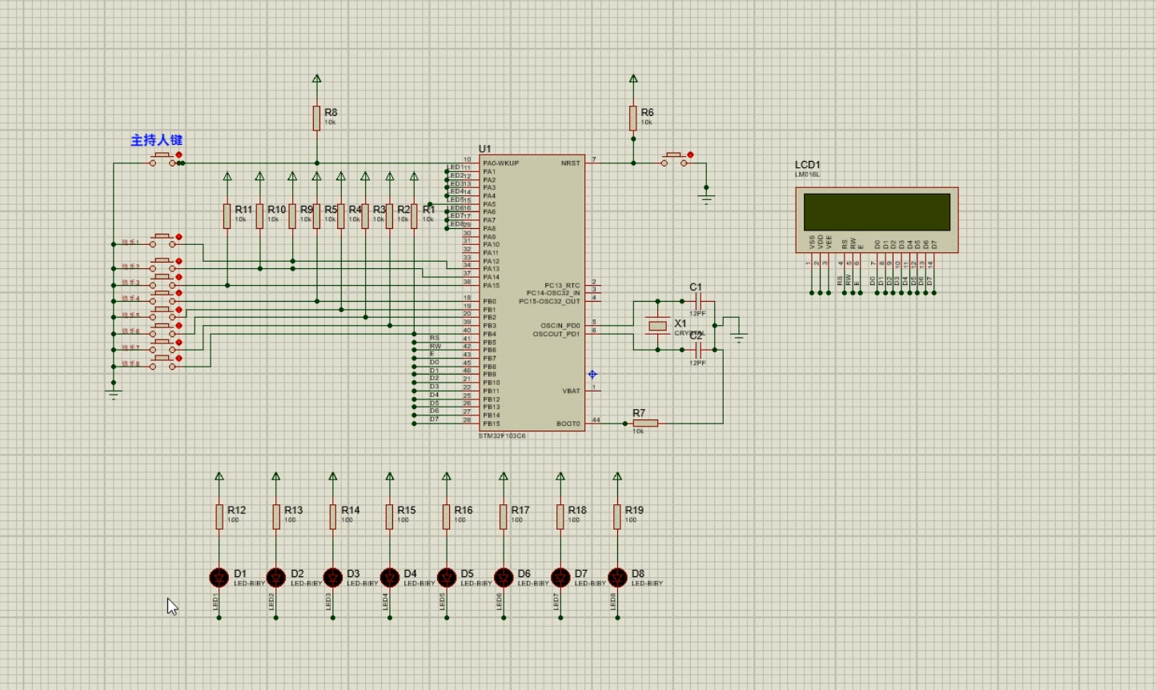Select the power terminal above R12
The width and height of the screenshot is (1156, 690).
tap(219, 476)
